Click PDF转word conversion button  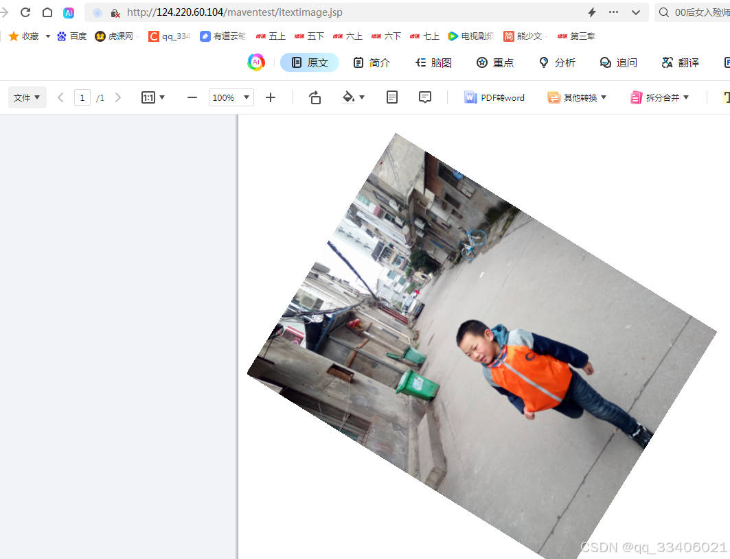[494, 97]
